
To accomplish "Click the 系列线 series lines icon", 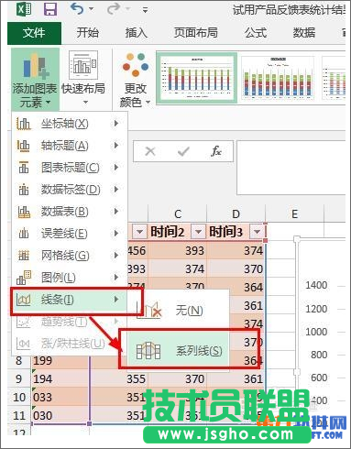I will 148,351.
